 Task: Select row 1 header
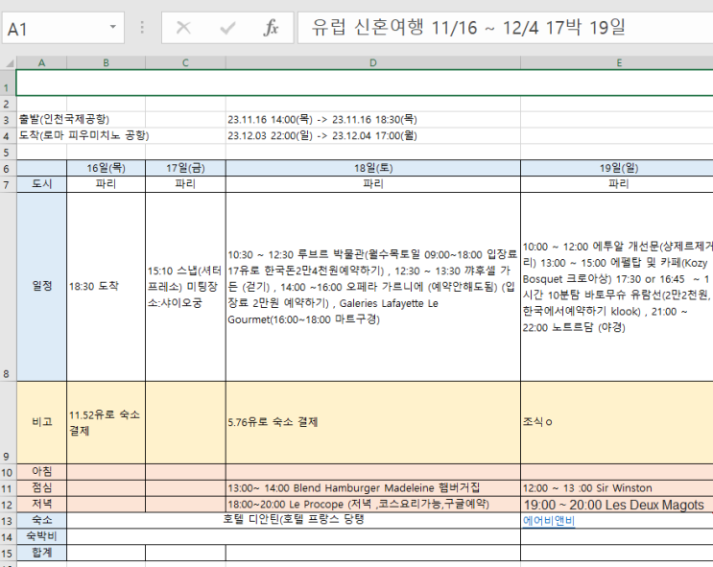point(8,83)
